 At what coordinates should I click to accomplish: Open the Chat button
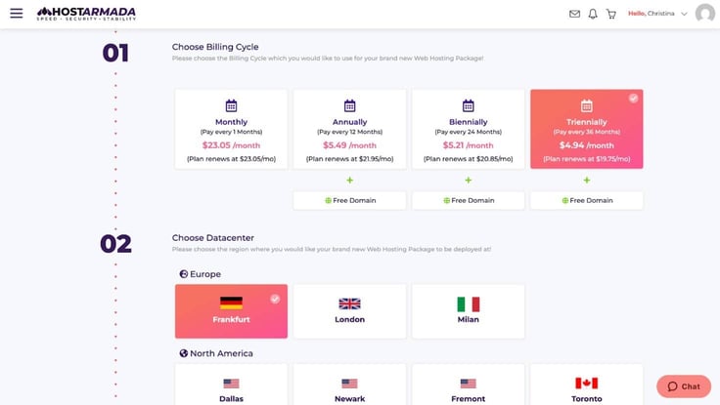click(x=684, y=386)
